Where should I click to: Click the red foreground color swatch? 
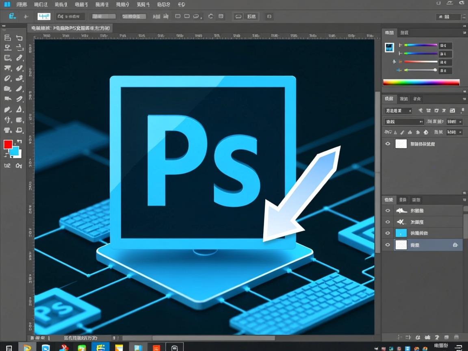coord(8,145)
